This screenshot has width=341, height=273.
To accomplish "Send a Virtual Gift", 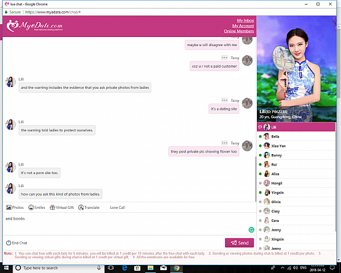I will [62, 208].
